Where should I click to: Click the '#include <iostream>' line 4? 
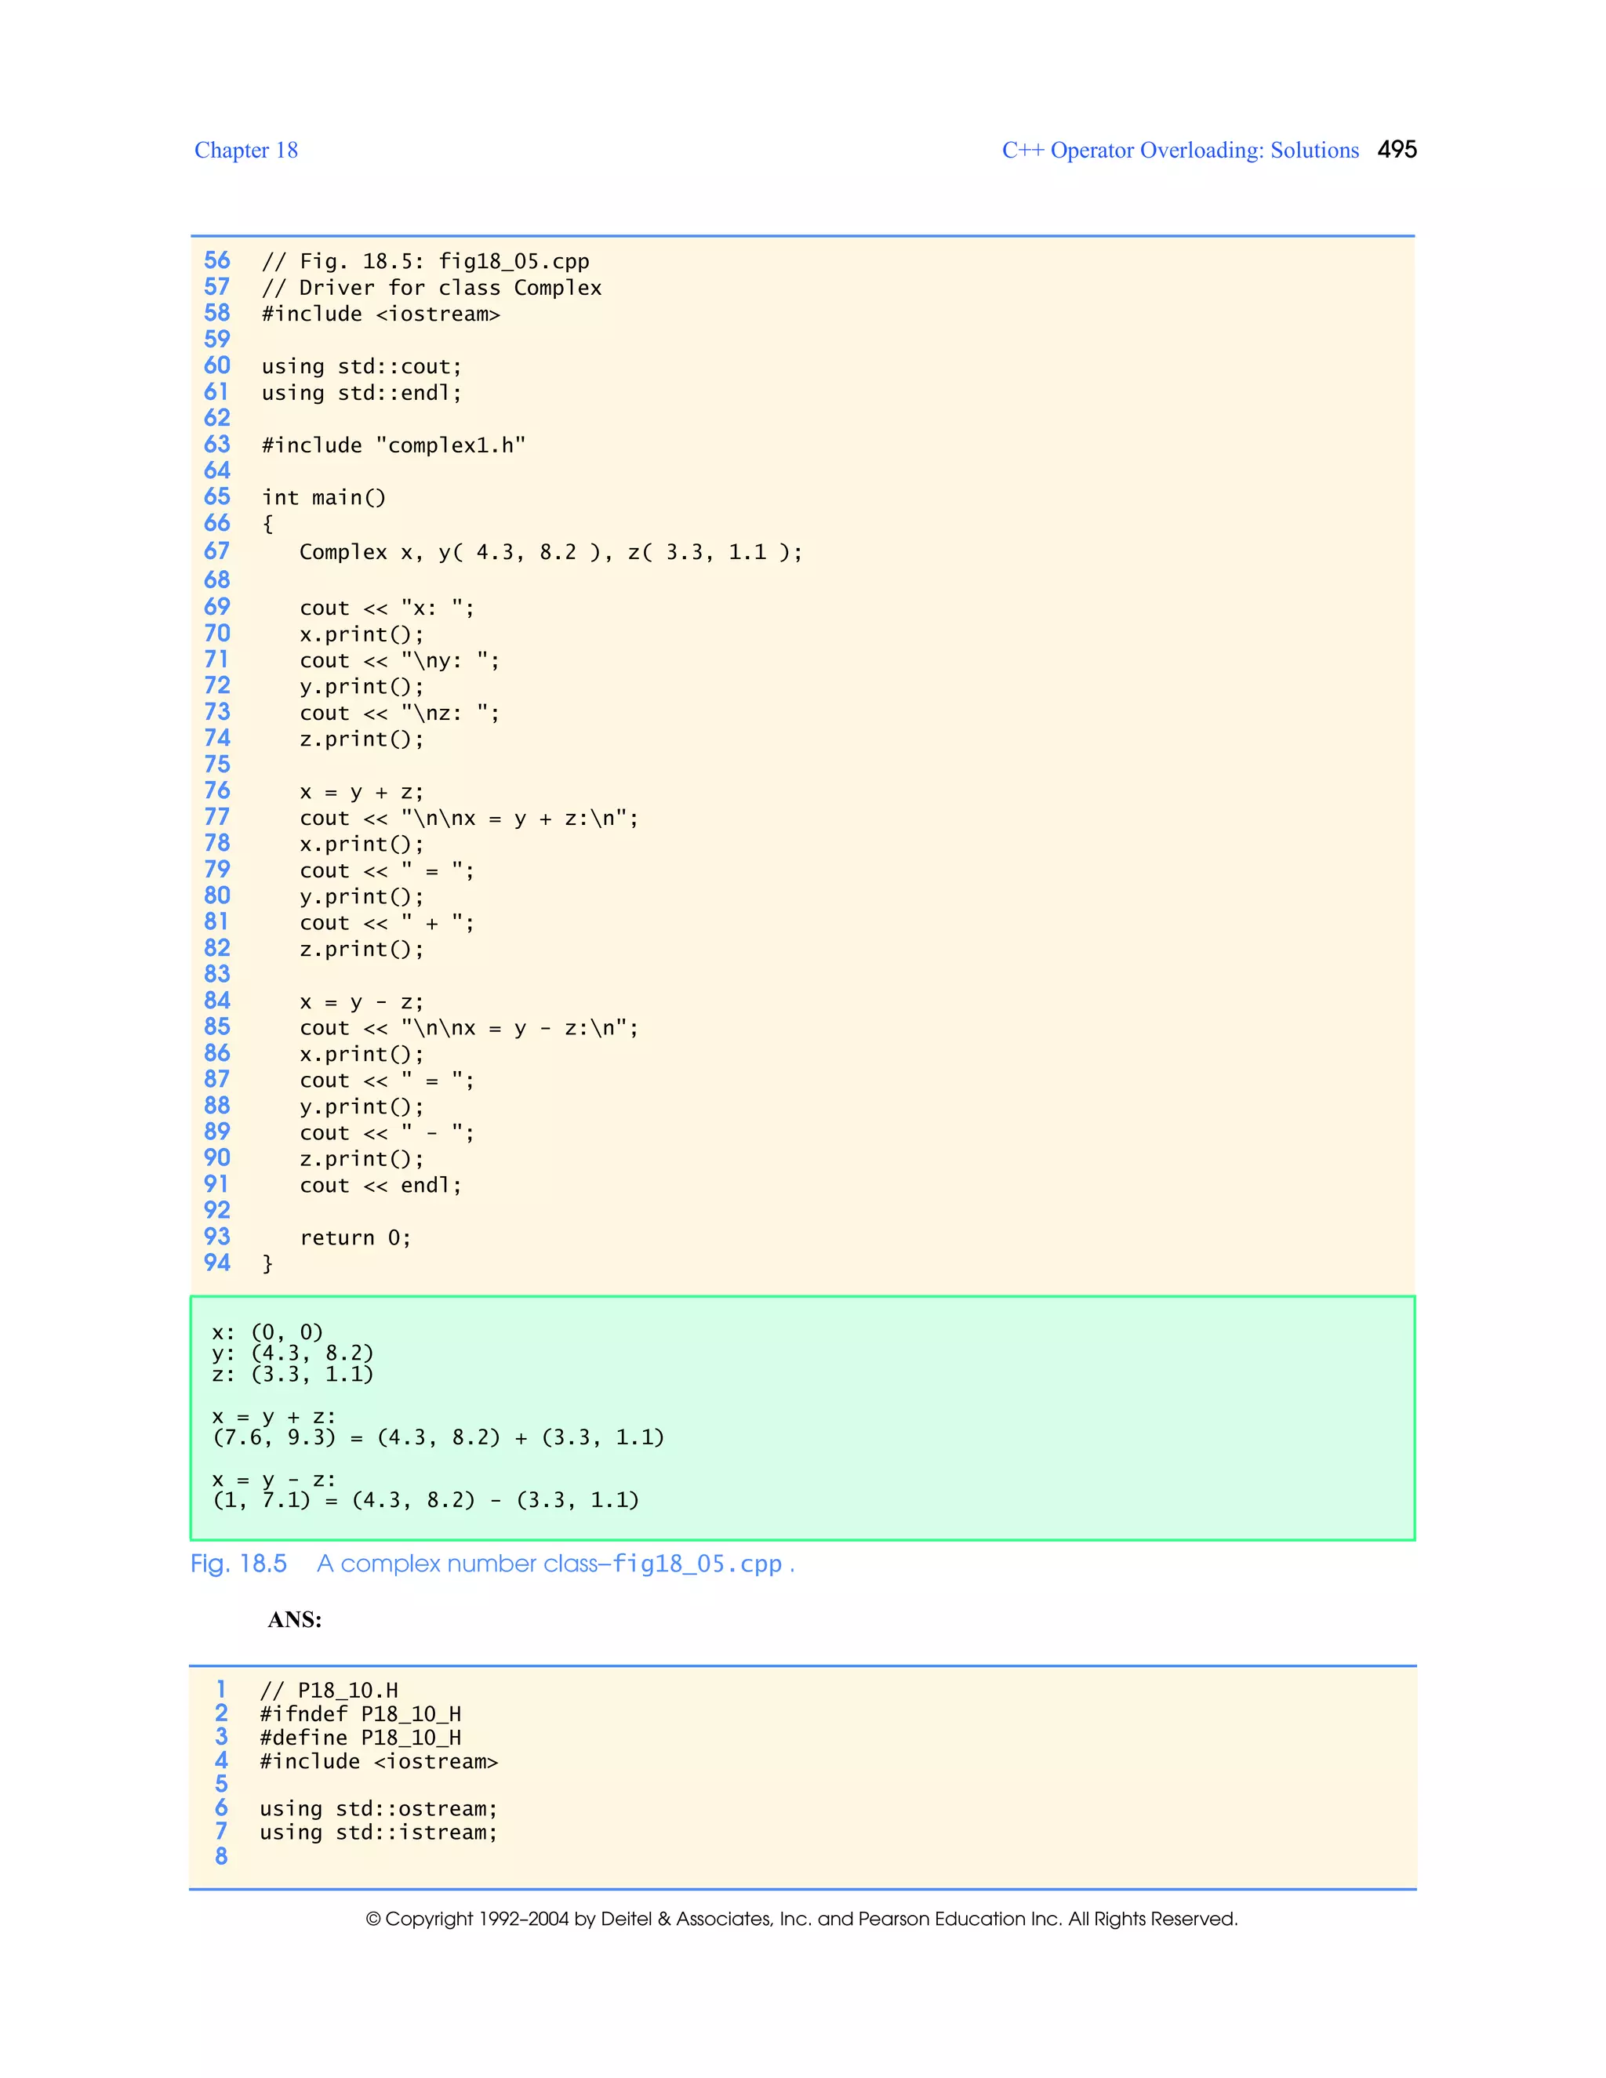[x=379, y=1762]
